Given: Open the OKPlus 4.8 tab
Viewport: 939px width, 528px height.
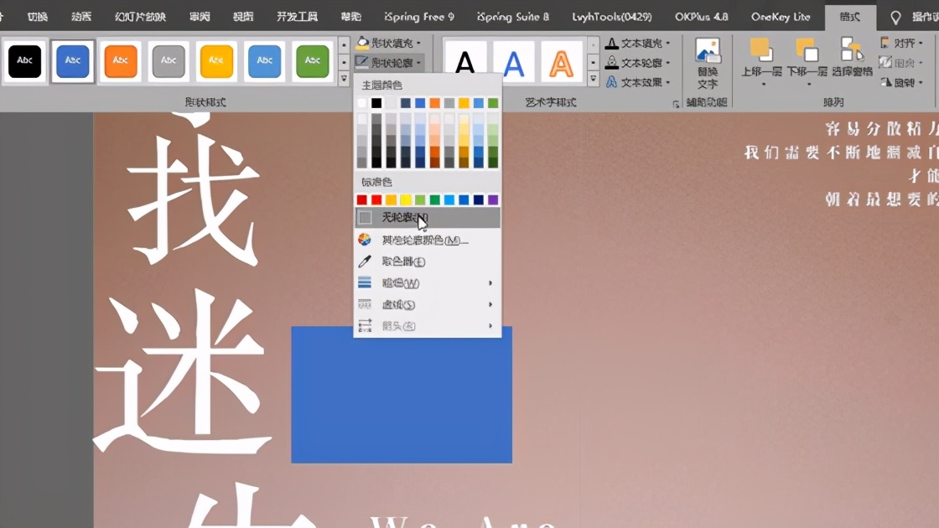Looking at the screenshot, I should click(x=701, y=17).
